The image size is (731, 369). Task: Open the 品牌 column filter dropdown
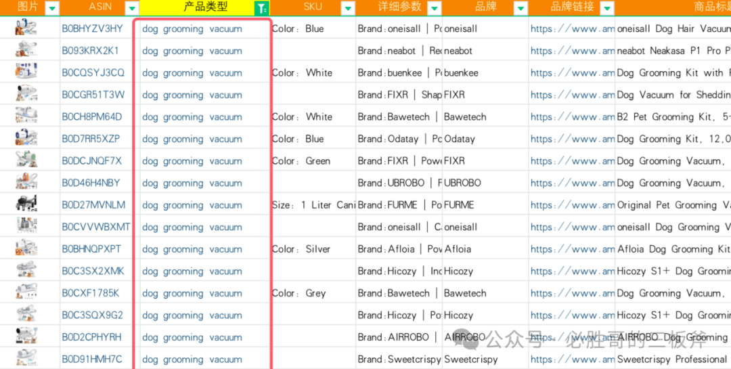(x=520, y=8)
